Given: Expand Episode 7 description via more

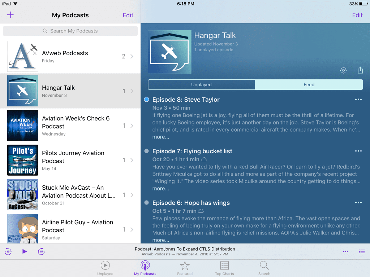Looking at the screenshot, I should coord(160,189).
